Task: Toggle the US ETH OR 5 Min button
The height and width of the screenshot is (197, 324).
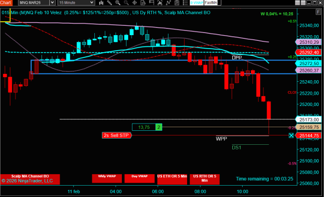Action: [172, 179]
